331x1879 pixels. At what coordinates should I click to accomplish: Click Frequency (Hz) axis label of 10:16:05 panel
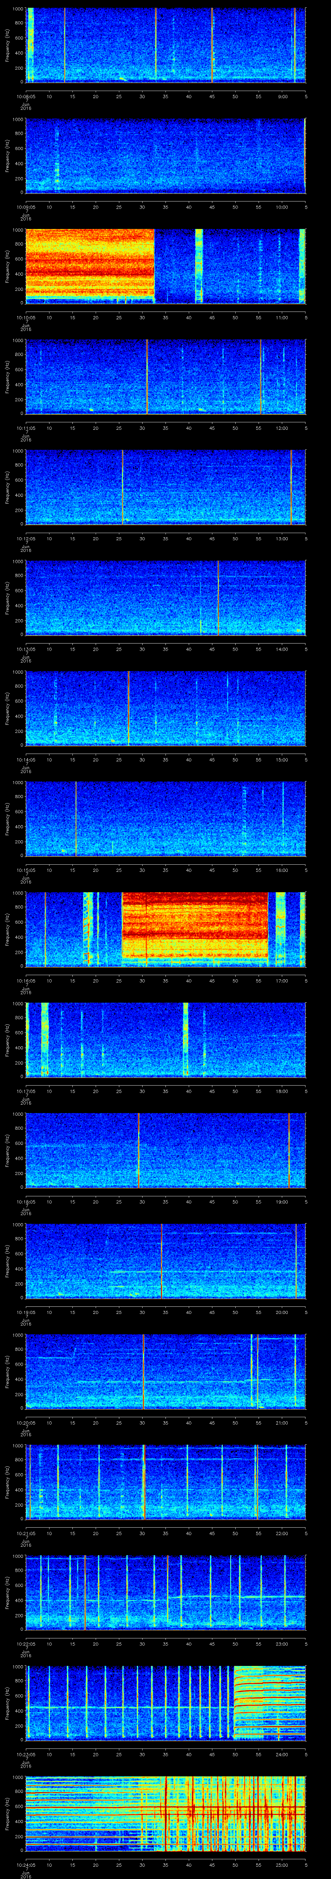(7, 929)
